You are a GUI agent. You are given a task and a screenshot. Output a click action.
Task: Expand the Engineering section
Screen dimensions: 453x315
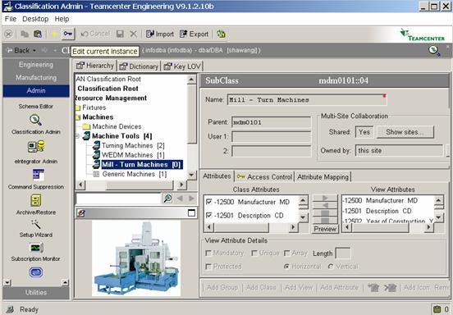pos(36,65)
